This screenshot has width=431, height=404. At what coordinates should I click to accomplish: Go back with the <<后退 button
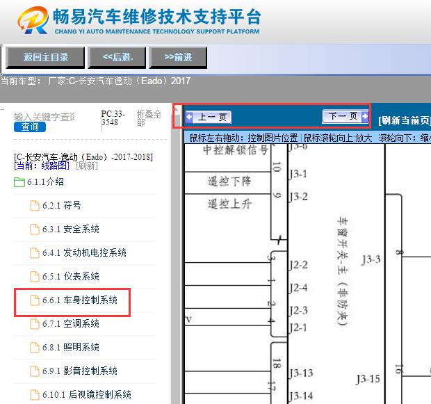[117, 57]
